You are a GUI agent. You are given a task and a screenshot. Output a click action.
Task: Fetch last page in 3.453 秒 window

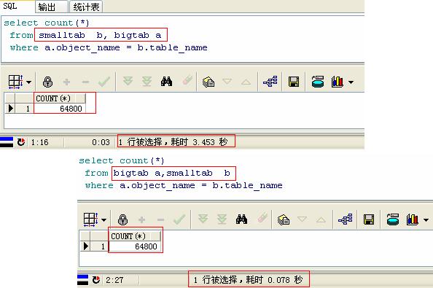147,82
